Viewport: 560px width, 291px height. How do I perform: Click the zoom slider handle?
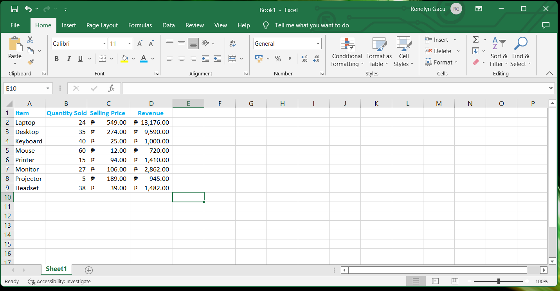coord(498,281)
